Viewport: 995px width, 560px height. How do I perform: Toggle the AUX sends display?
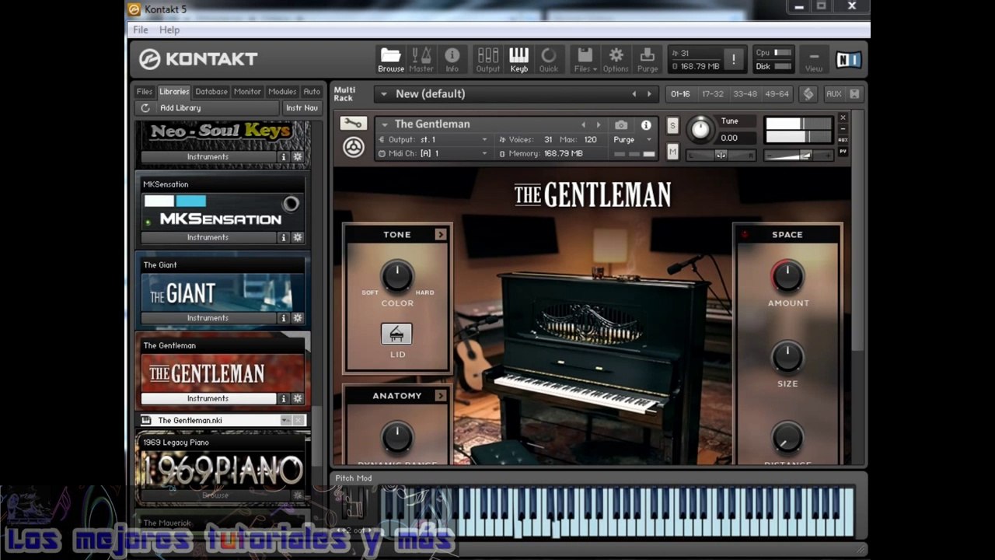coord(833,94)
